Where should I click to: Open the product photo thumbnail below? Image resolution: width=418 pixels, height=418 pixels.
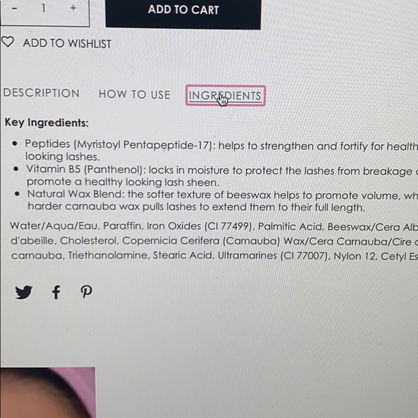pos(48,392)
